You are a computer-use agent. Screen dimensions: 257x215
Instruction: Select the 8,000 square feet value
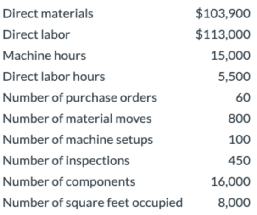[x=234, y=203]
